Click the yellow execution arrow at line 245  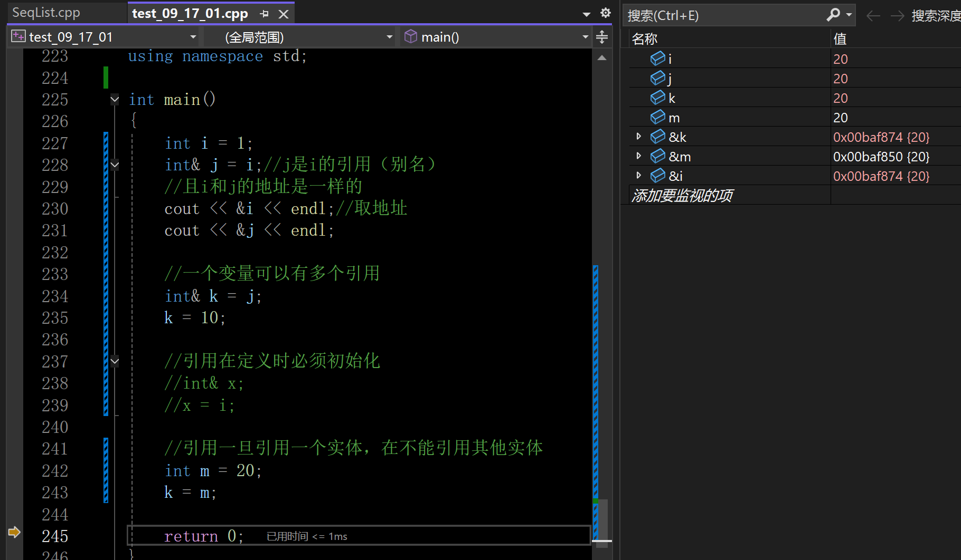pyautogui.click(x=14, y=533)
